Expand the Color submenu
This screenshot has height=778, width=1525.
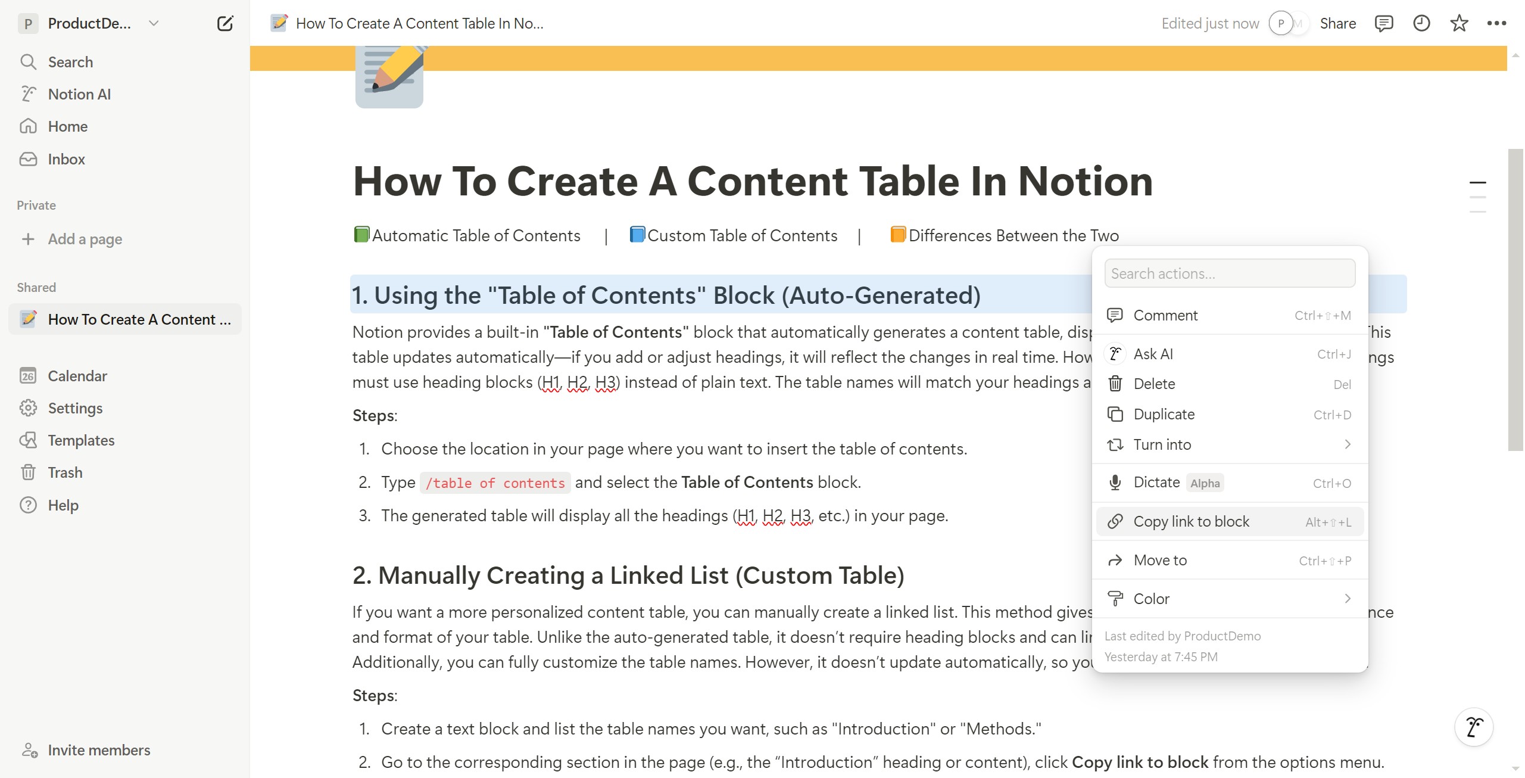click(x=1230, y=599)
